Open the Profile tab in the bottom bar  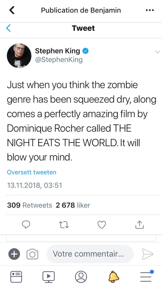point(81,277)
